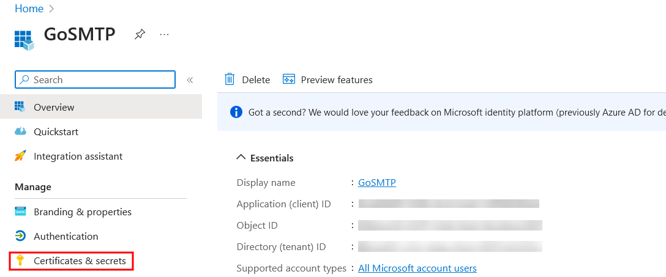Screen dimensions: 666x277
Task: Select Overview in the sidebar
Action: (x=101, y=107)
